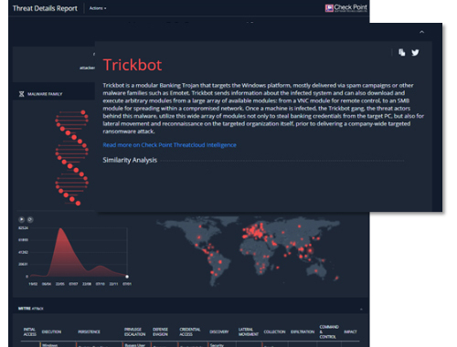Copy Trickbot description with the copy icon
457x347 pixels.
tap(402, 52)
